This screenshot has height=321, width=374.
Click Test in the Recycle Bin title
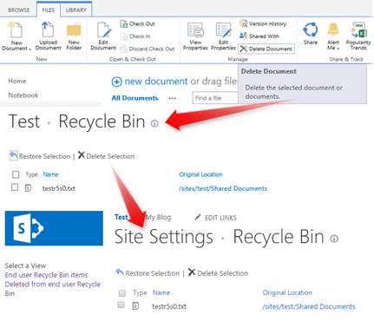coord(24,121)
